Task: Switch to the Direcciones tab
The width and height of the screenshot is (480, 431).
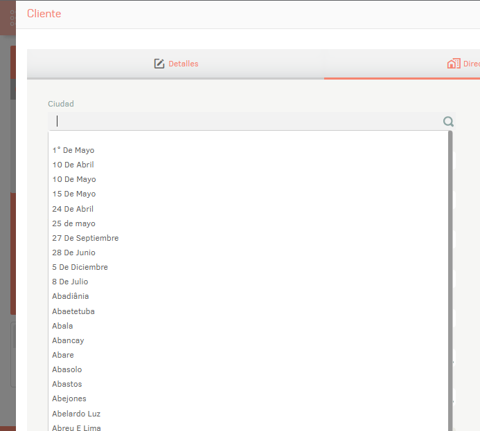Action: click(x=402, y=64)
